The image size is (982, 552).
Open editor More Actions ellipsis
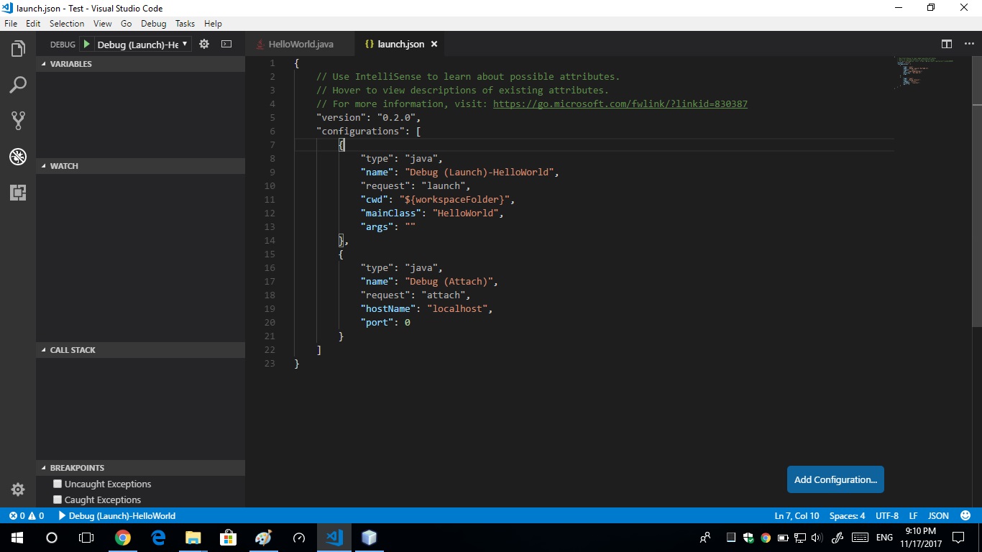(968, 44)
